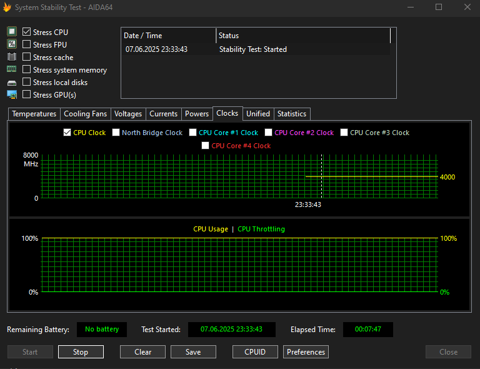Click the Stability Test: Started status text
480x369 pixels.
tap(253, 49)
